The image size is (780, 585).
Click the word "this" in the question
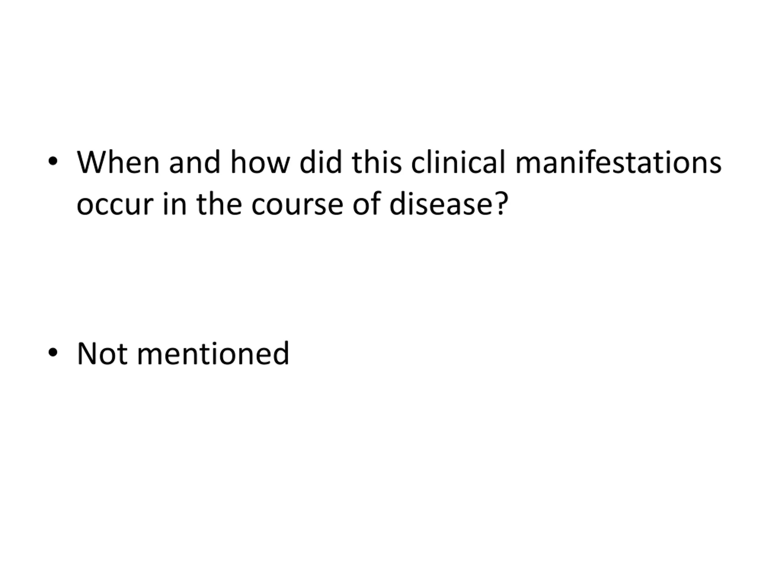(377, 162)
